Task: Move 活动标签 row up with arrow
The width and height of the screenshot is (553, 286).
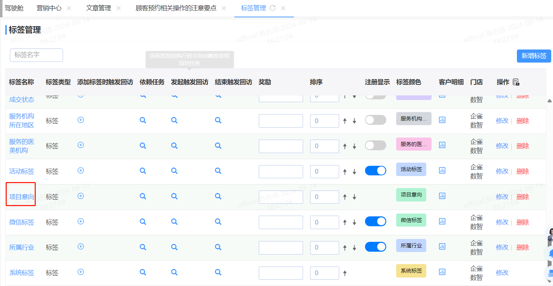Action: [x=345, y=171]
